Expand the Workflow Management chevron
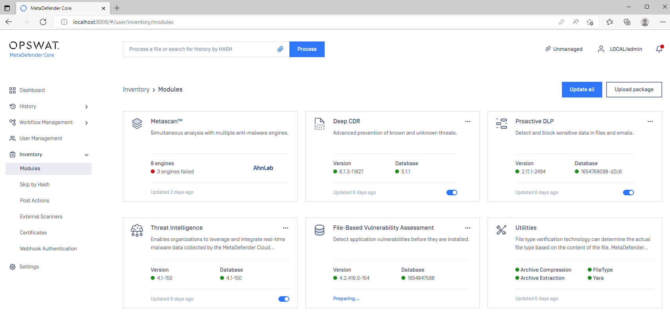 tap(87, 123)
